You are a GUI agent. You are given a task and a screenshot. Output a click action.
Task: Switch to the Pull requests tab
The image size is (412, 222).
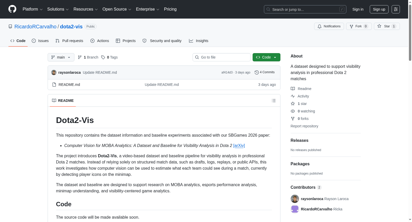pyautogui.click(x=69, y=41)
